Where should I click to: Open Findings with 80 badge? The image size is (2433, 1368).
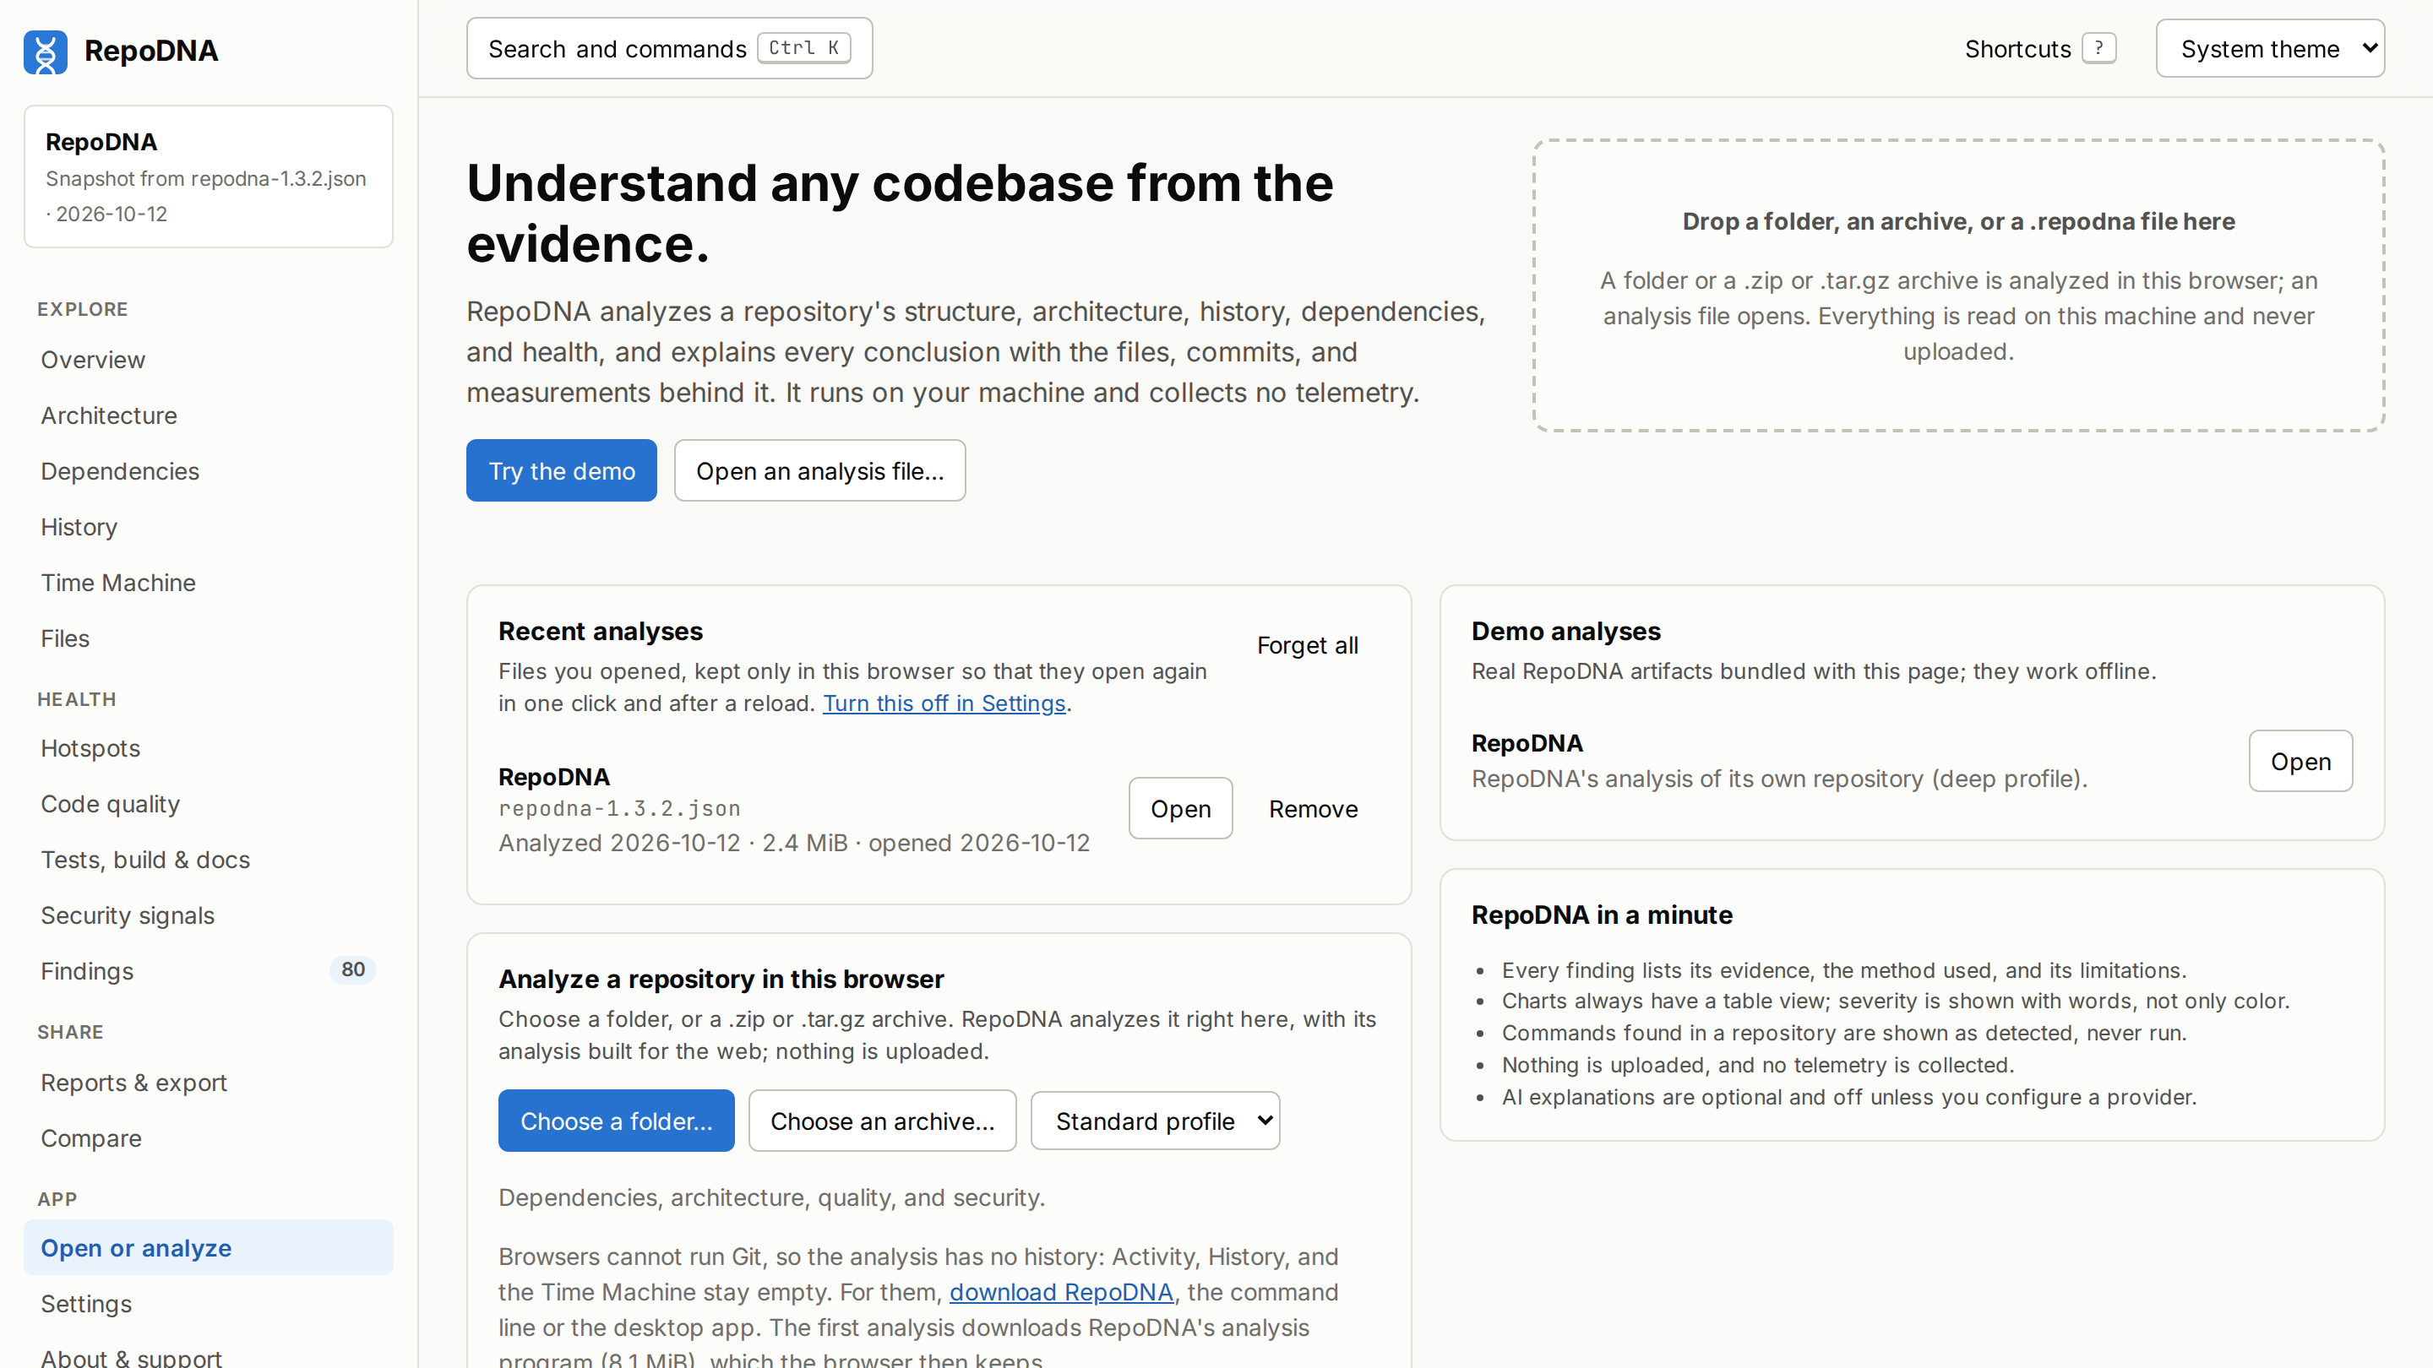click(x=209, y=970)
